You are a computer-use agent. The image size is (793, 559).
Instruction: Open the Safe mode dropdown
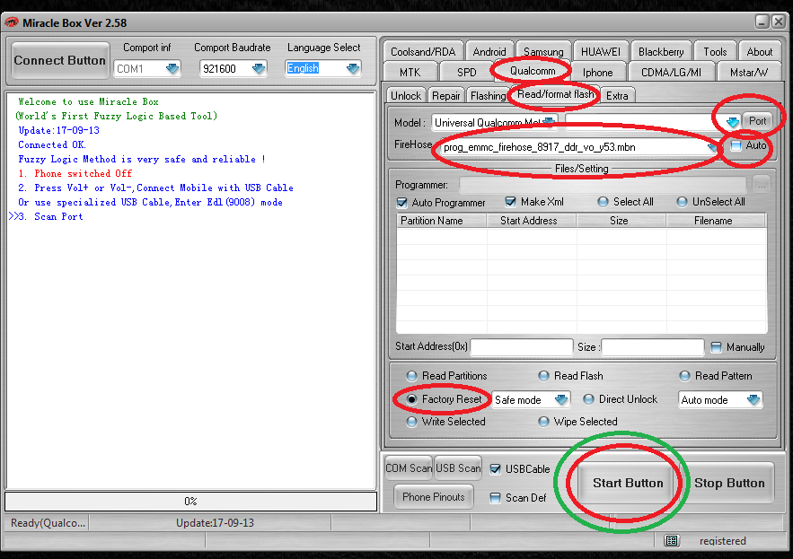pos(561,400)
